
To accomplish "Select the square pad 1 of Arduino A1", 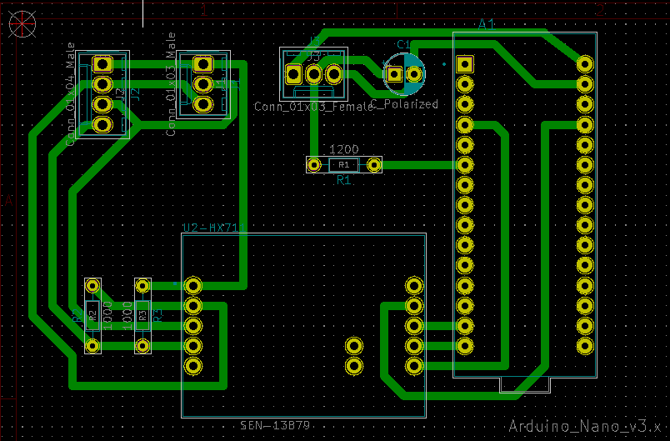I will 465,64.
